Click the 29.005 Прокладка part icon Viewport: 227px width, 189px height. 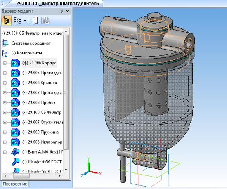[x=15, y=73]
